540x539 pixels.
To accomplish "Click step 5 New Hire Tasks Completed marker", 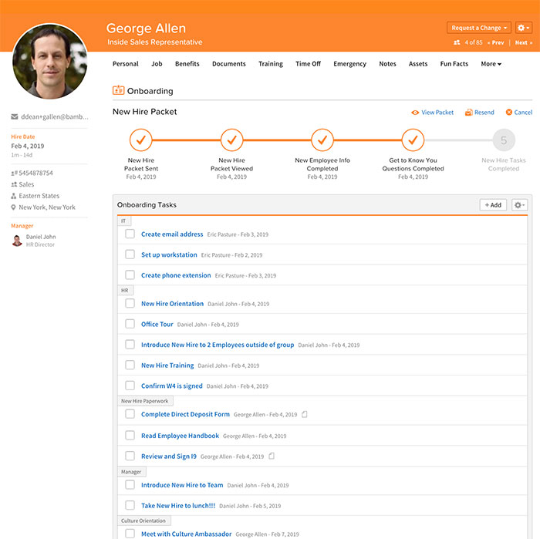I will (504, 140).
